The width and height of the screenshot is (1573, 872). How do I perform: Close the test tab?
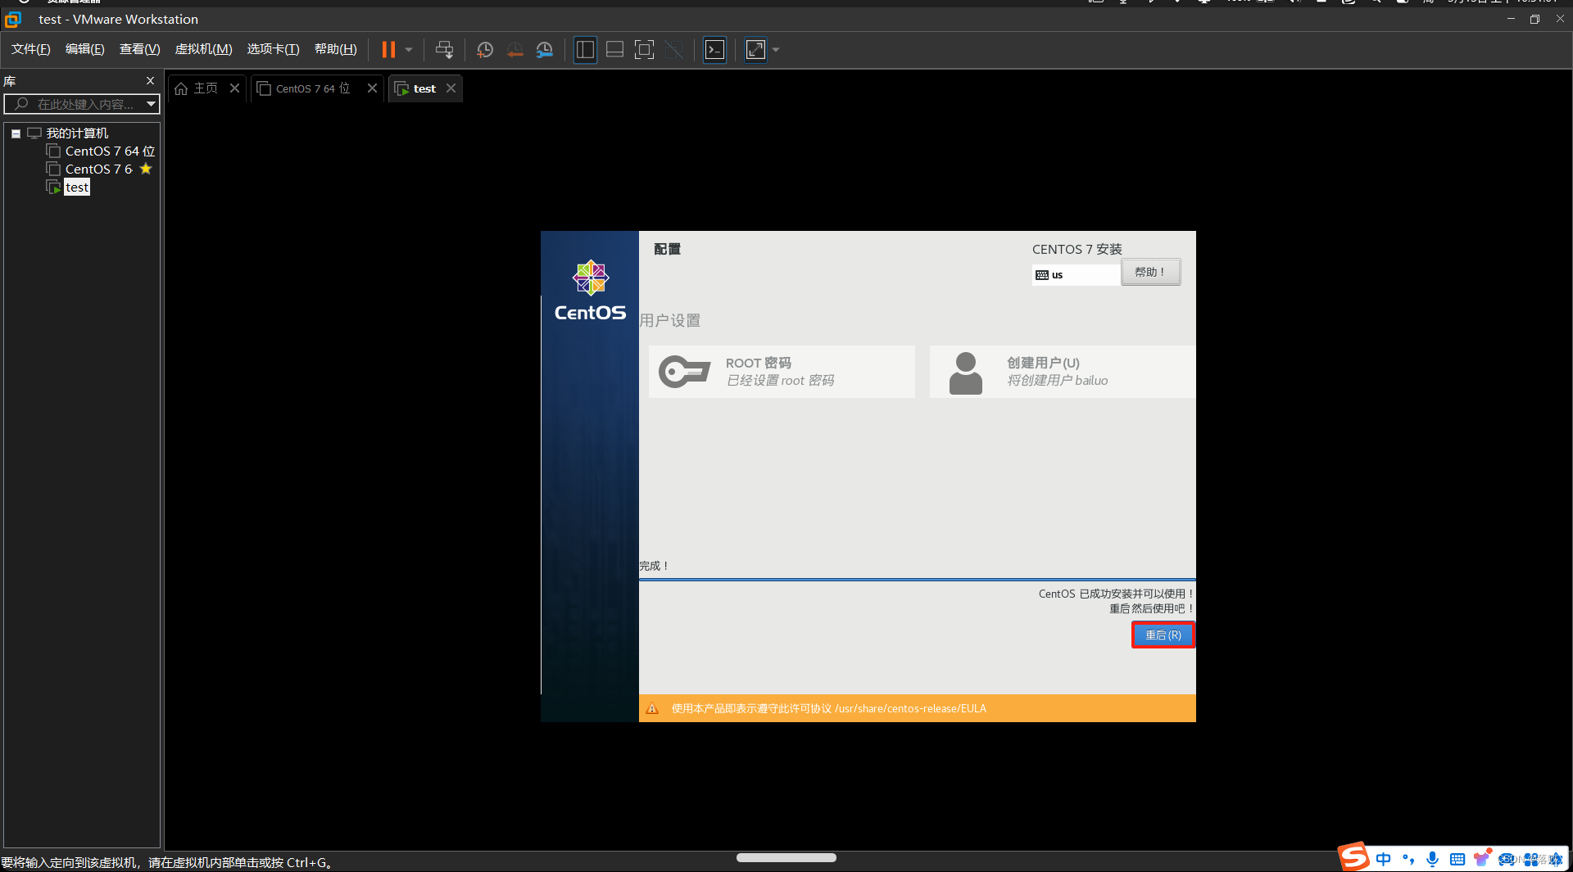[x=451, y=88]
